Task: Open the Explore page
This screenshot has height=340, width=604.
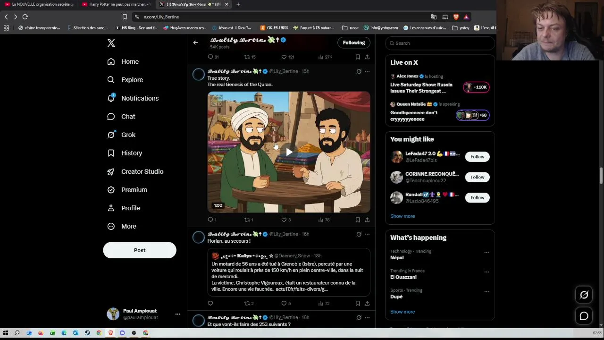Action: tap(125, 80)
